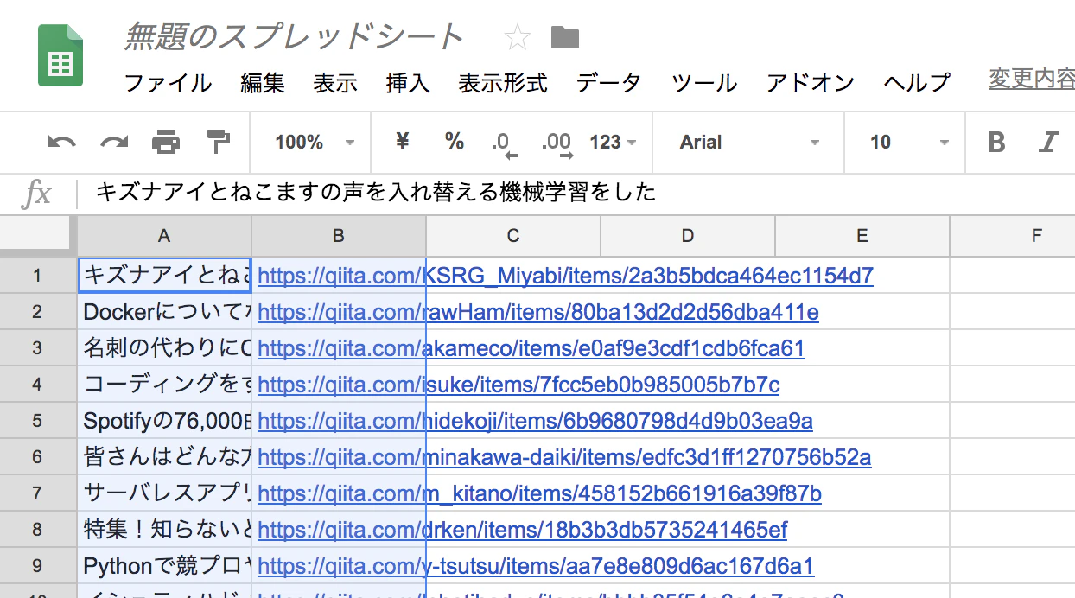This screenshot has height=598, width=1075.
Task: Click the spreadsheet title 無題のスプレッドシート
Action: [x=294, y=37]
